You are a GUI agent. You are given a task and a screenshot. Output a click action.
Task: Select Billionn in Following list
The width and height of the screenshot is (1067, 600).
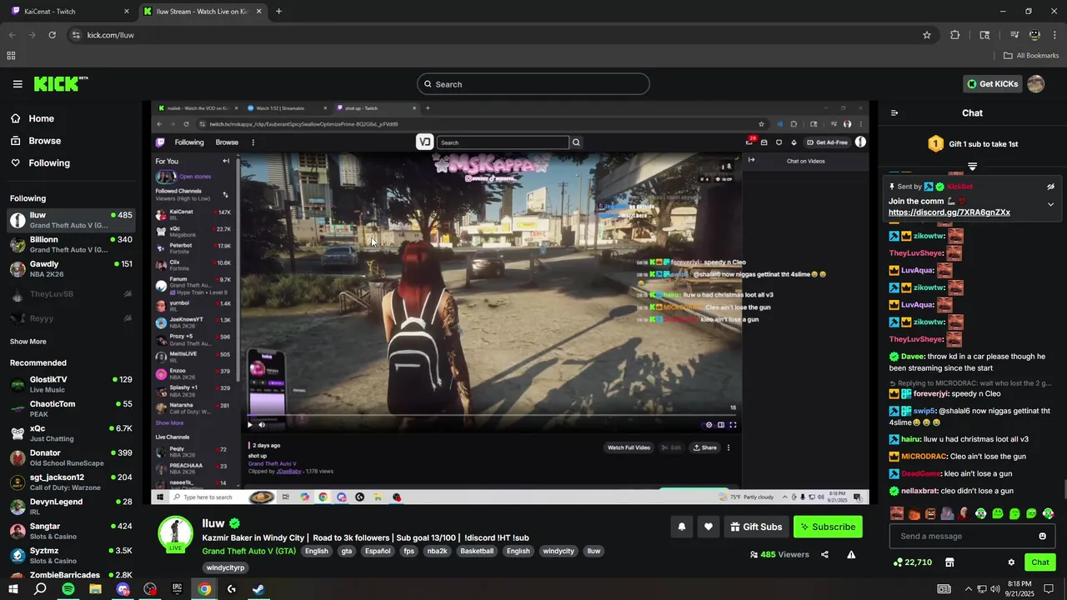click(x=71, y=244)
